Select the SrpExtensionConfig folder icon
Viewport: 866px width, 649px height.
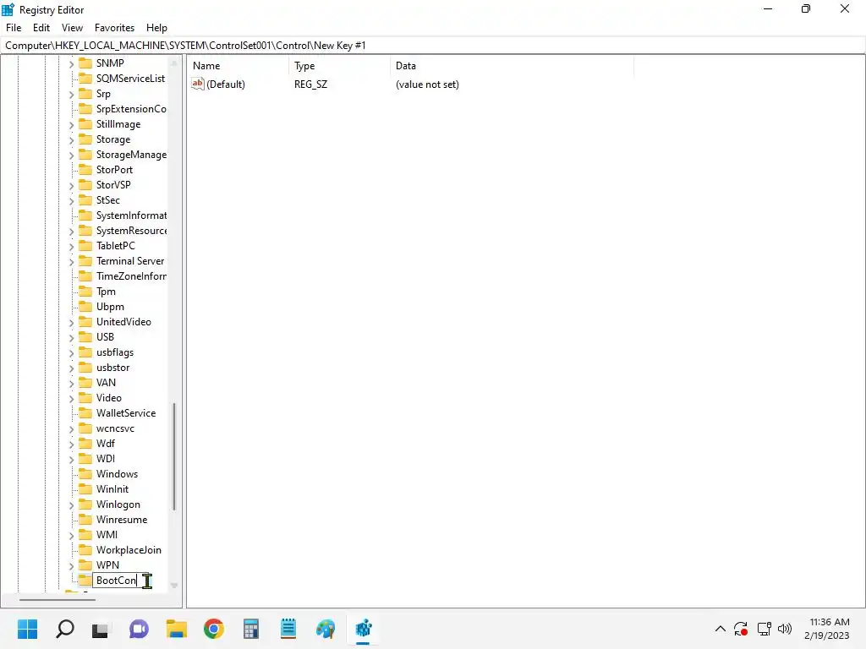click(x=85, y=109)
